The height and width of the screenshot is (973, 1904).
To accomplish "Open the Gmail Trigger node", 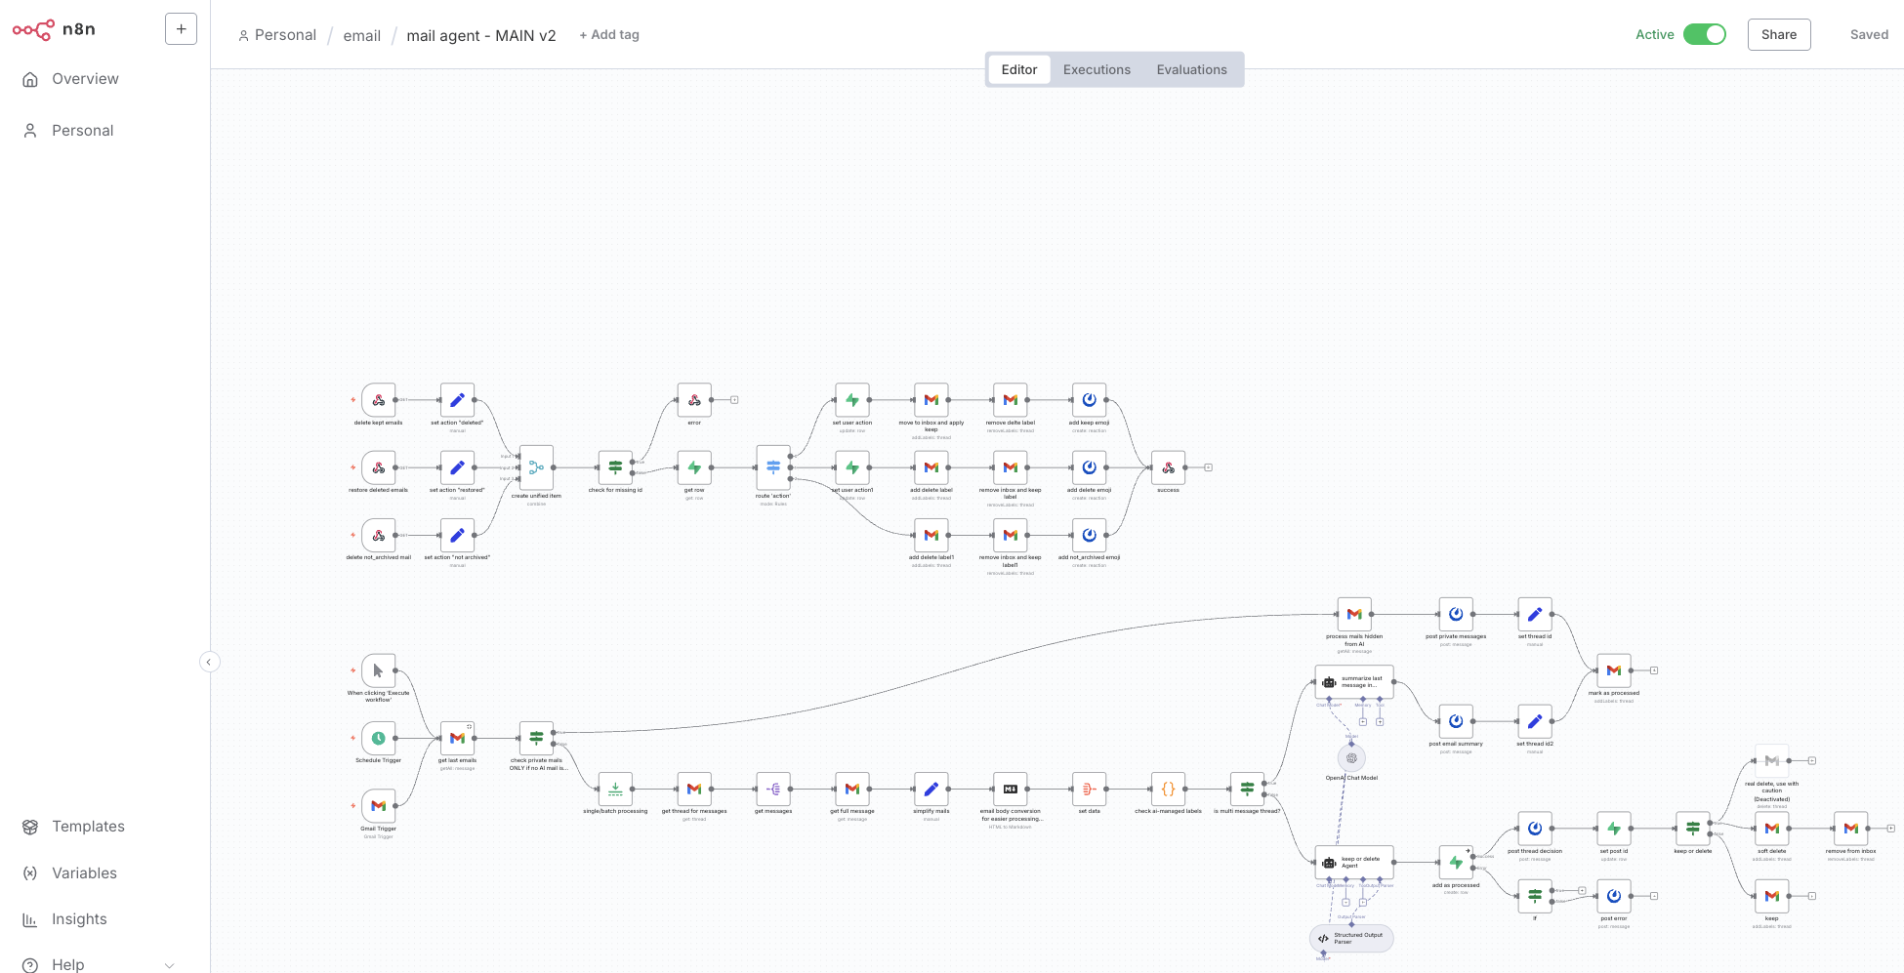I will pos(378,806).
